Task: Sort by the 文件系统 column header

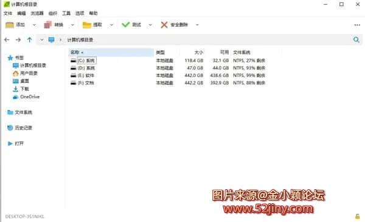Action: pos(242,53)
